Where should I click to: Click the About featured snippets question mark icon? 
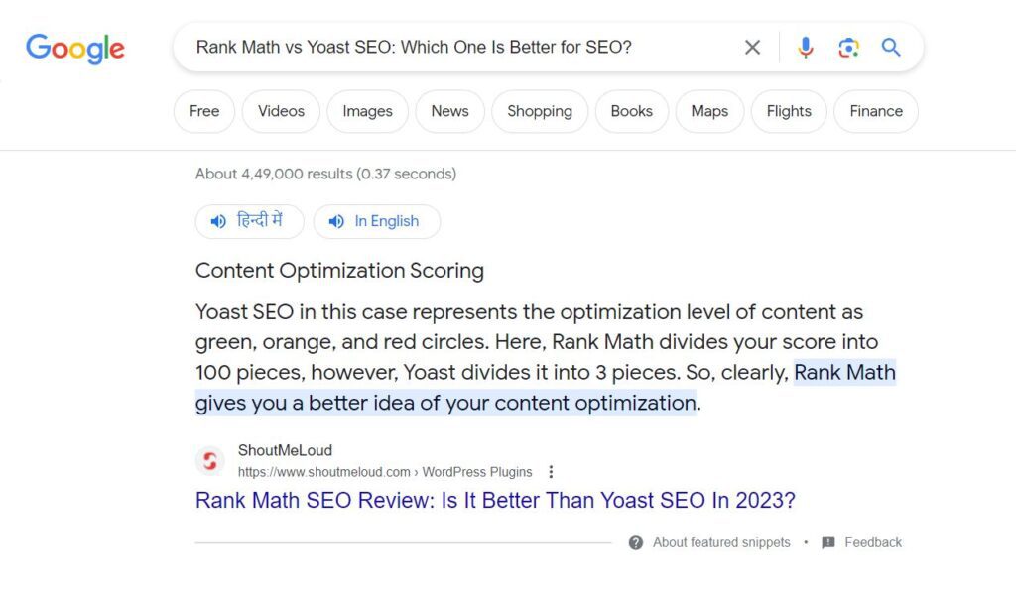pyautogui.click(x=636, y=542)
